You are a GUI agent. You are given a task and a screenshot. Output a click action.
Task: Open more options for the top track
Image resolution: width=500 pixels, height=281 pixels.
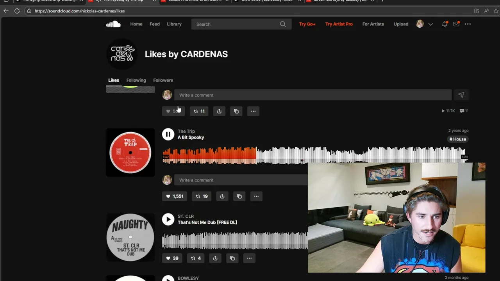click(x=253, y=111)
